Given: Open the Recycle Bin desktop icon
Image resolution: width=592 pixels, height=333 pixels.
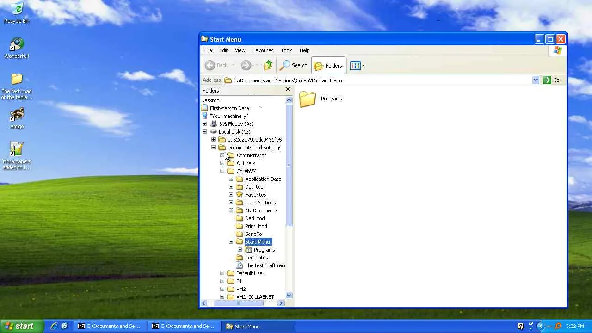Looking at the screenshot, I should pyautogui.click(x=17, y=12).
